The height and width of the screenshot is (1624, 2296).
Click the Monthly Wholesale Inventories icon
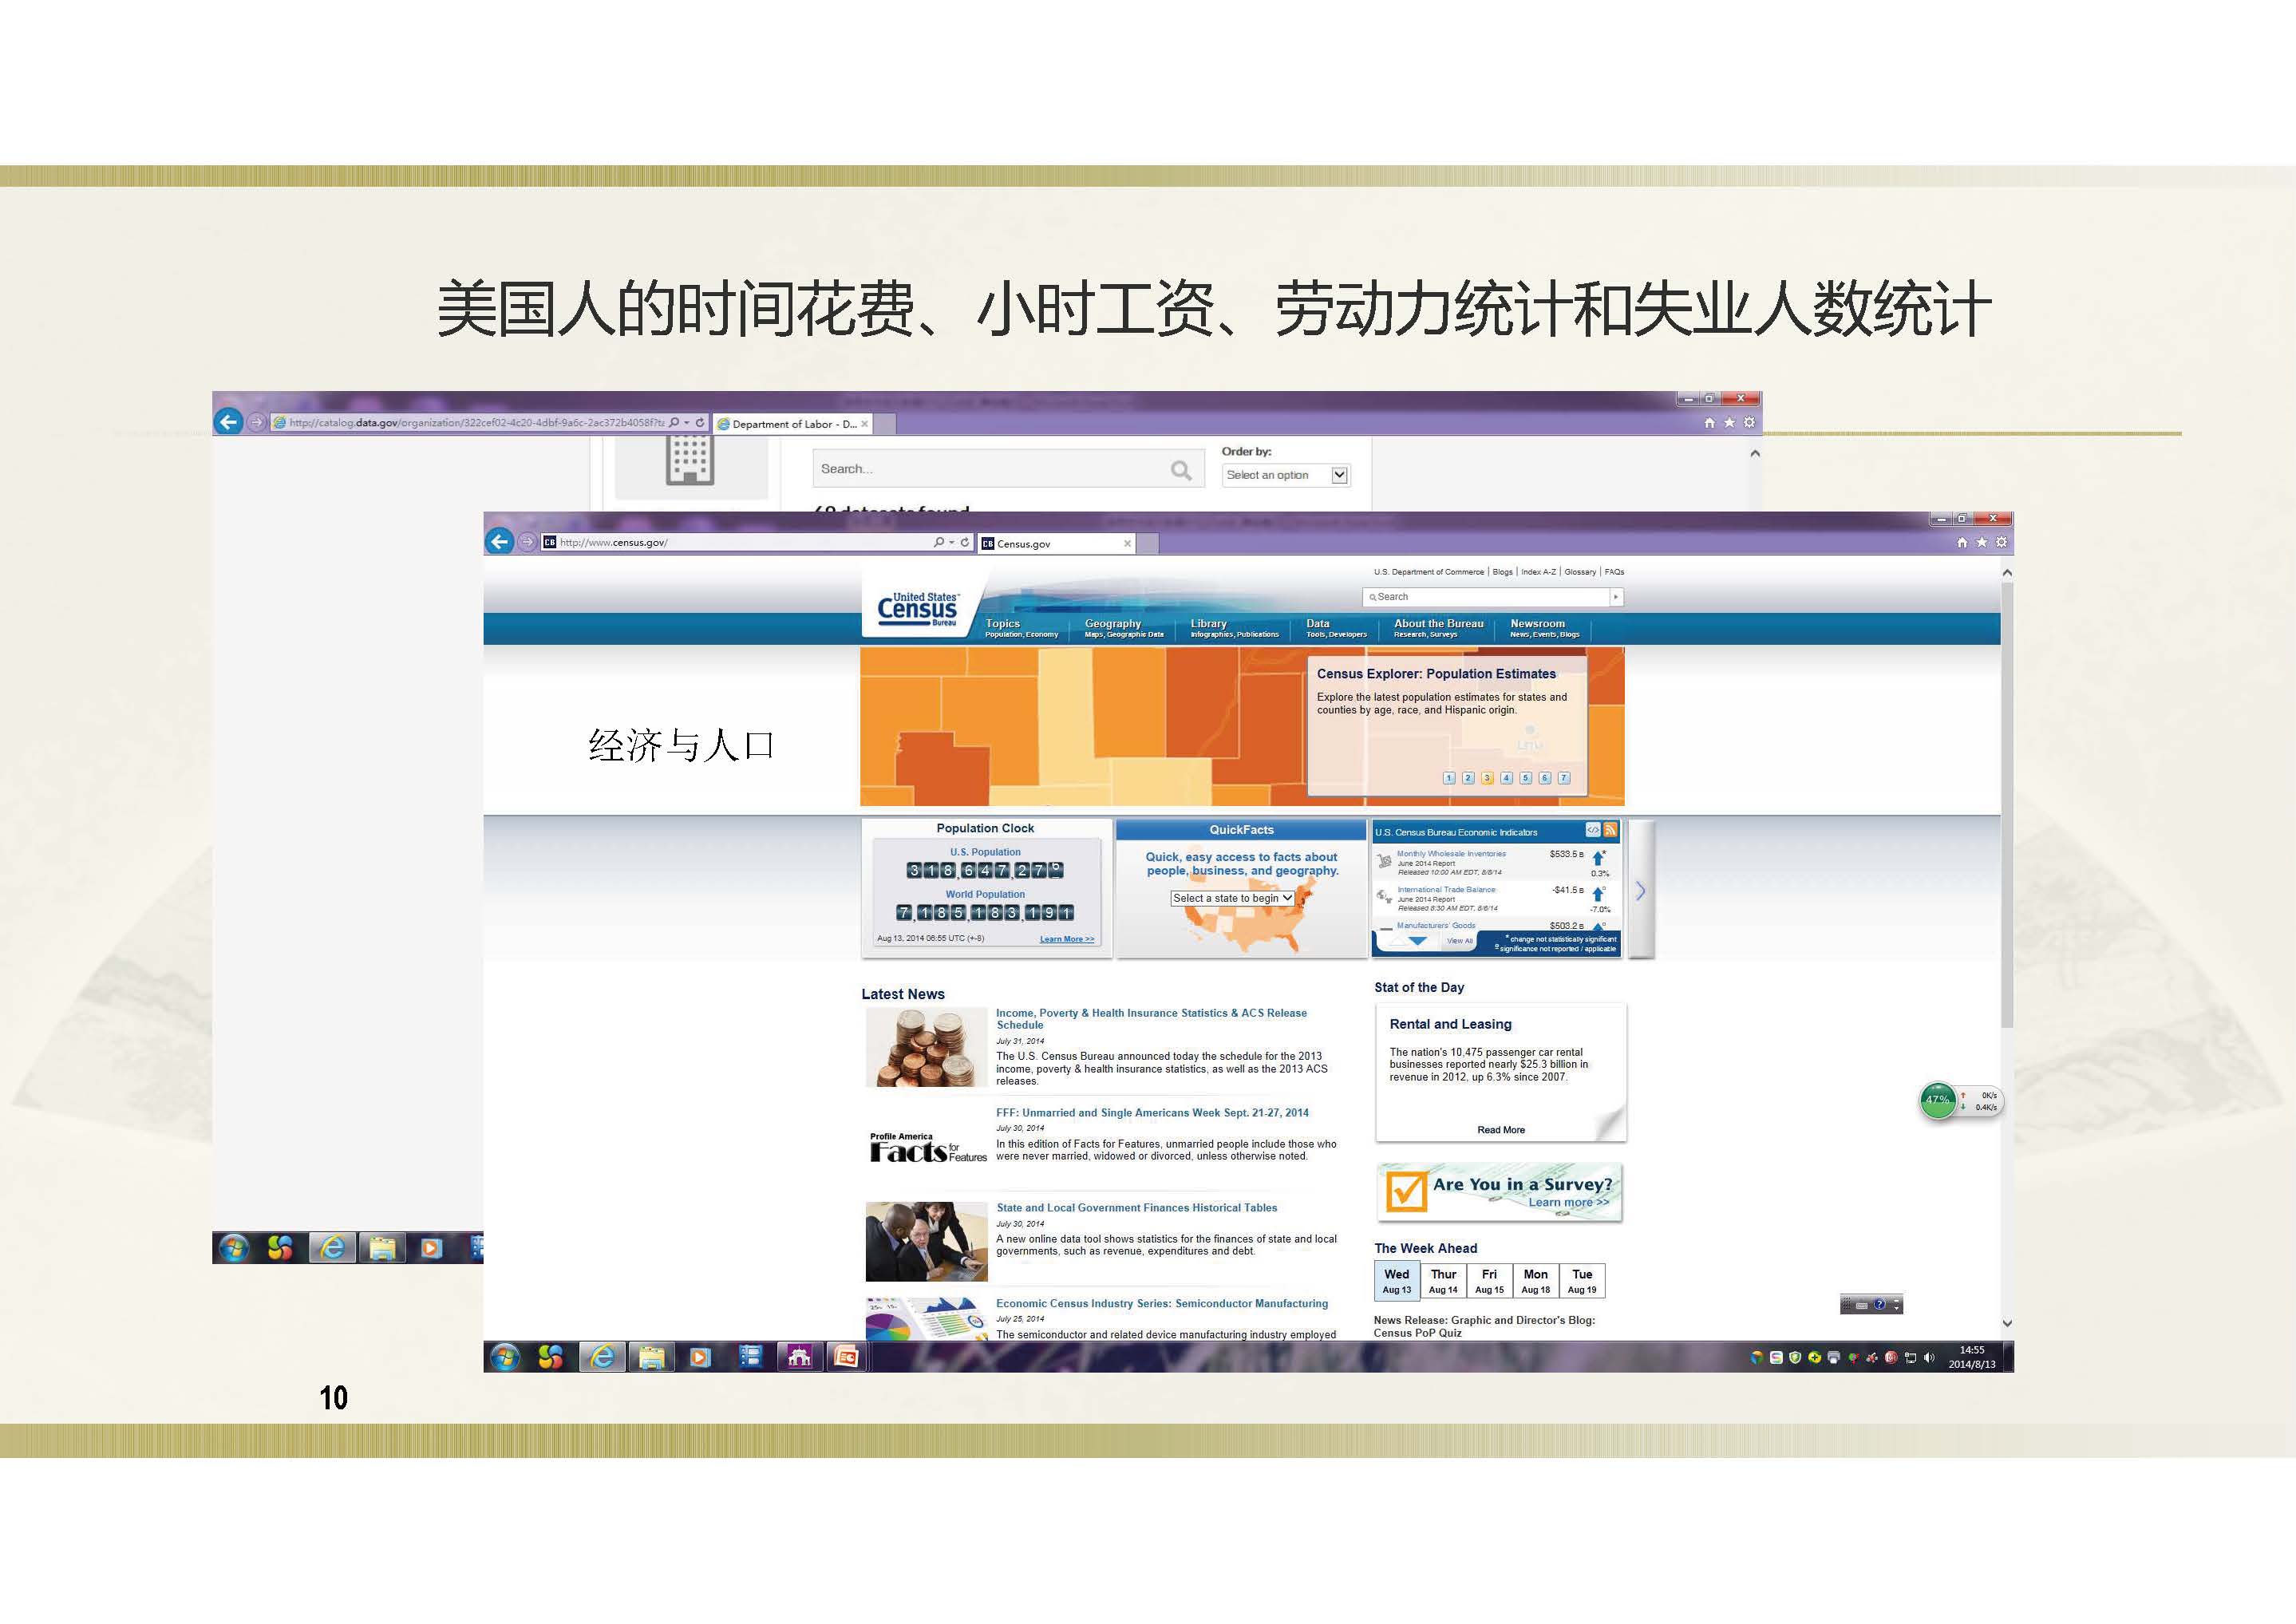pos(1384,862)
